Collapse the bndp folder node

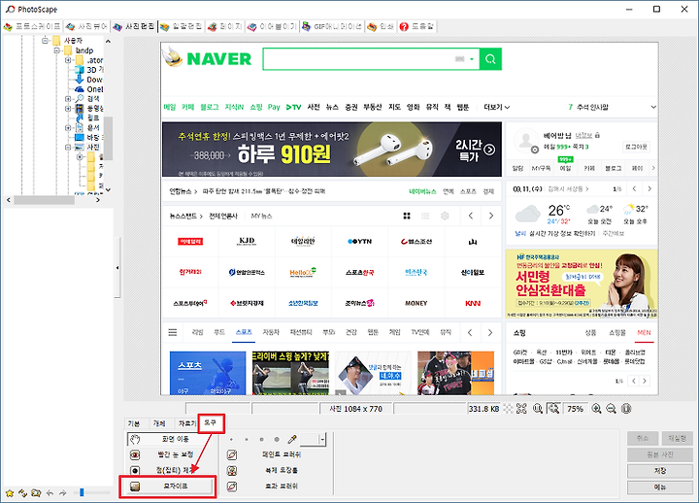[x=56, y=50]
